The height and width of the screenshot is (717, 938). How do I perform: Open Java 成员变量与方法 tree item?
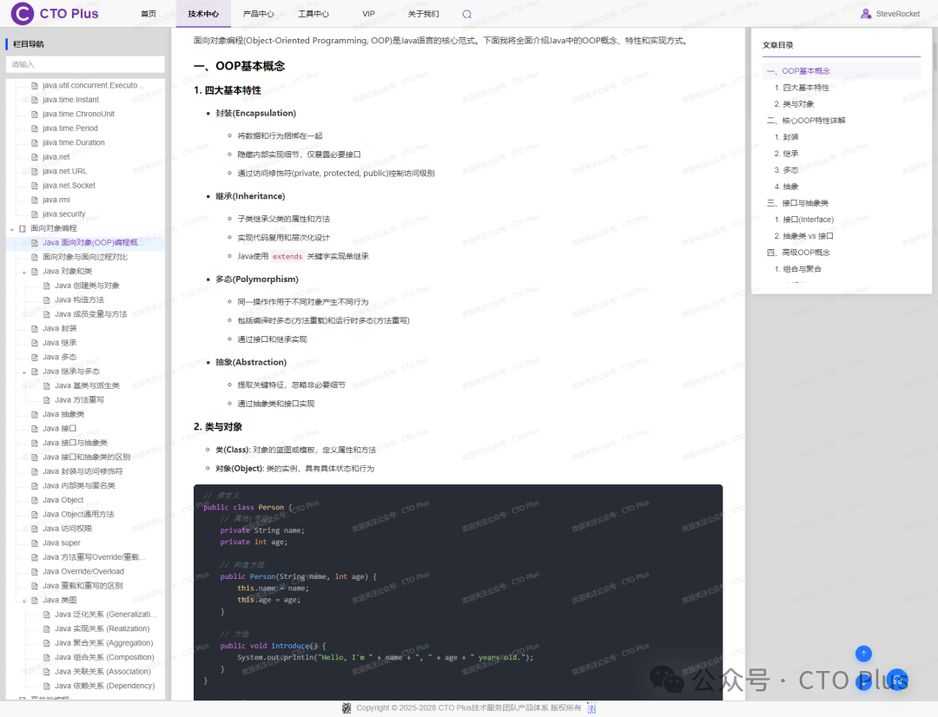coord(91,314)
